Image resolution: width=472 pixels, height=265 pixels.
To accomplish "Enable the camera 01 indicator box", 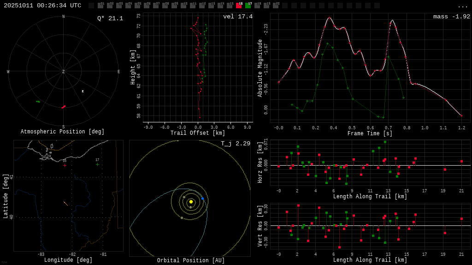I will pos(100,6).
